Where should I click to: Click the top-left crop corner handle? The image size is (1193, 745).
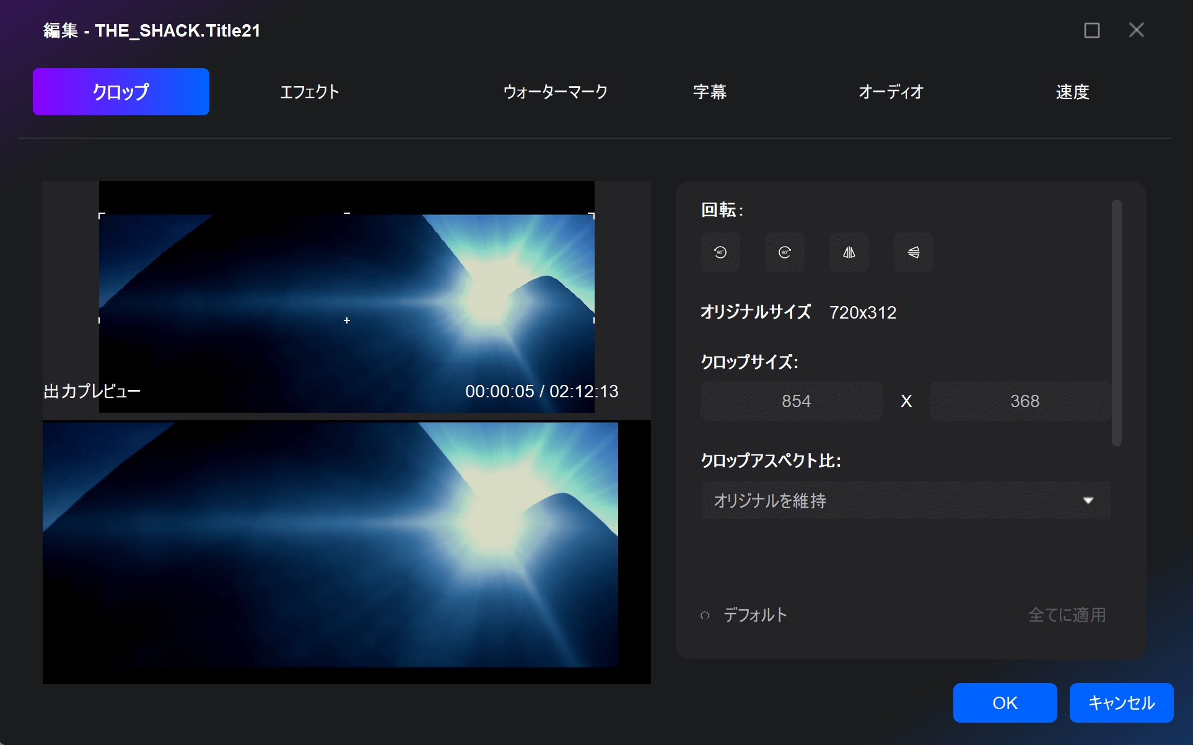coord(102,215)
